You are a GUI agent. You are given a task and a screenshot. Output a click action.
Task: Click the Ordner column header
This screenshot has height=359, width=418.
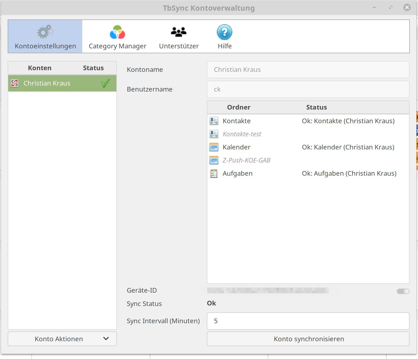tap(239, 107)
